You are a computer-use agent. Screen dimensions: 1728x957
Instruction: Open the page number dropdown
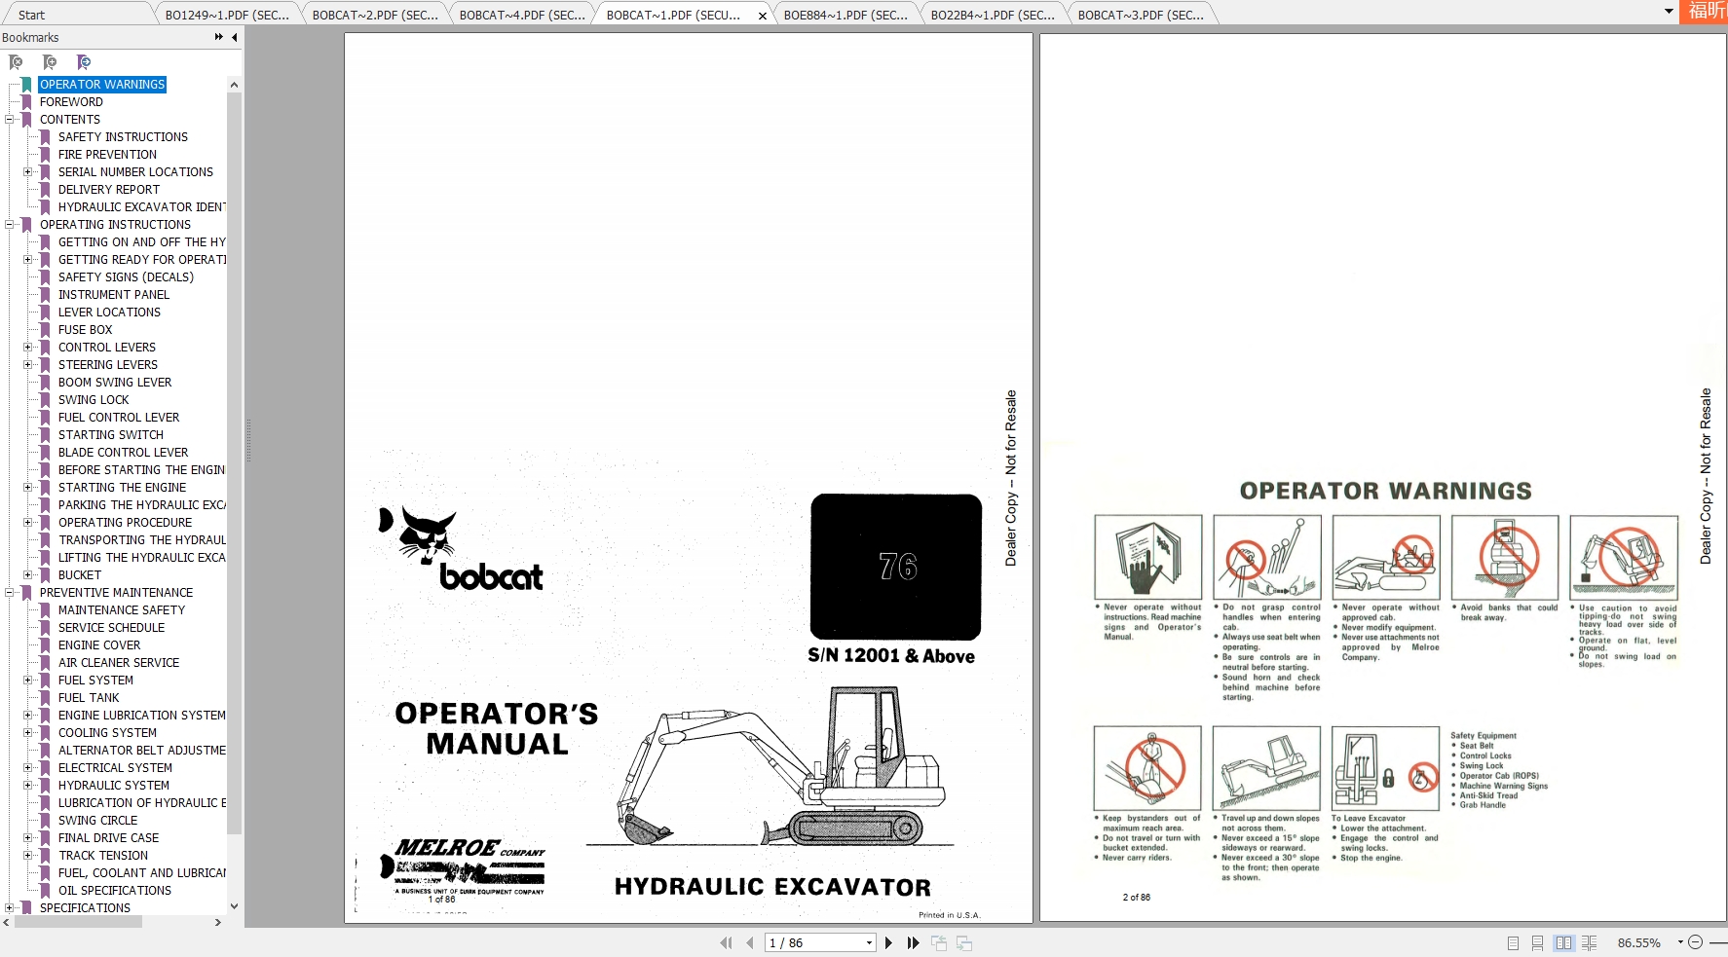[869, 942]
